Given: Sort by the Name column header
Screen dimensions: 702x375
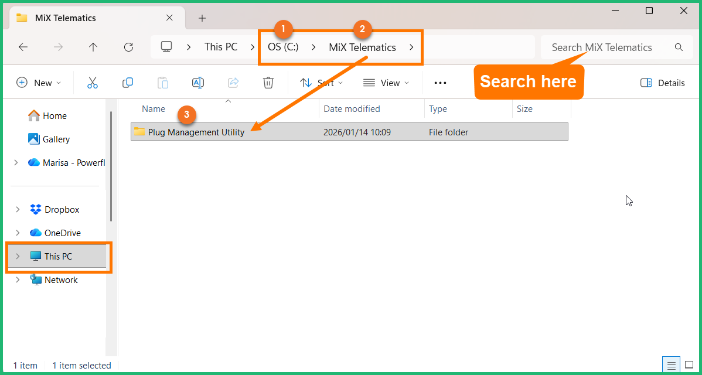Looking at the screenshot, I should coord(154,109).
